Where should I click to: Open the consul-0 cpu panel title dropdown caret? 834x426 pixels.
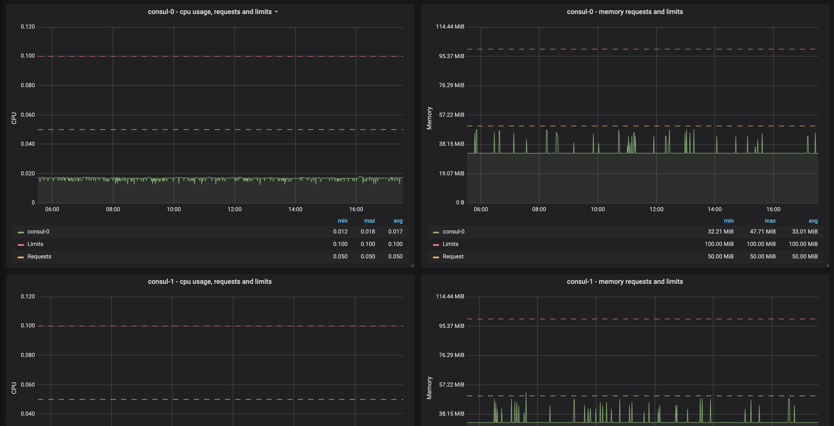click(276, 12)
